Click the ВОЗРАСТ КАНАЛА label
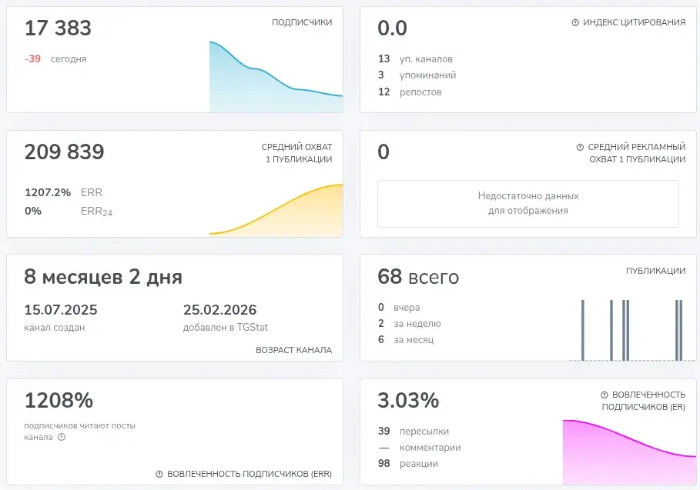 (x=293, y=350)
